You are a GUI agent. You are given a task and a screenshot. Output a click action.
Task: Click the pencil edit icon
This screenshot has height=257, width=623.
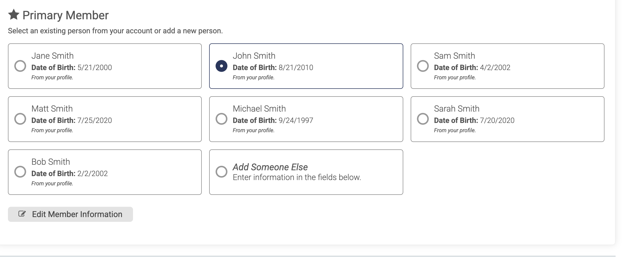[x=22, y=214]
